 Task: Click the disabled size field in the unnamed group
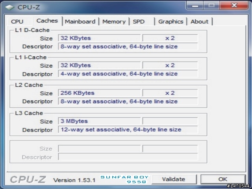[99, 149]
